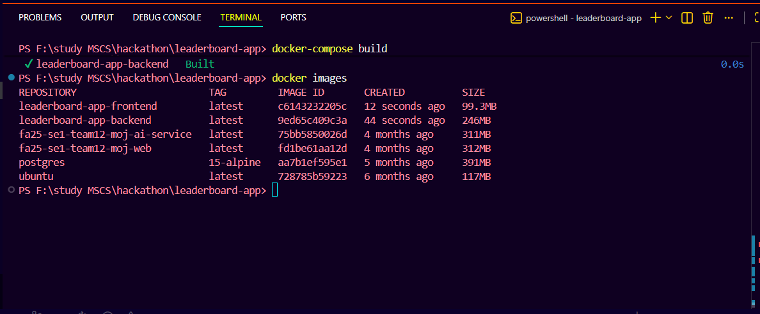Screen dimensions: 760x314
Task: Open a new terminal with the plus icon
Action: pos(655,18)
